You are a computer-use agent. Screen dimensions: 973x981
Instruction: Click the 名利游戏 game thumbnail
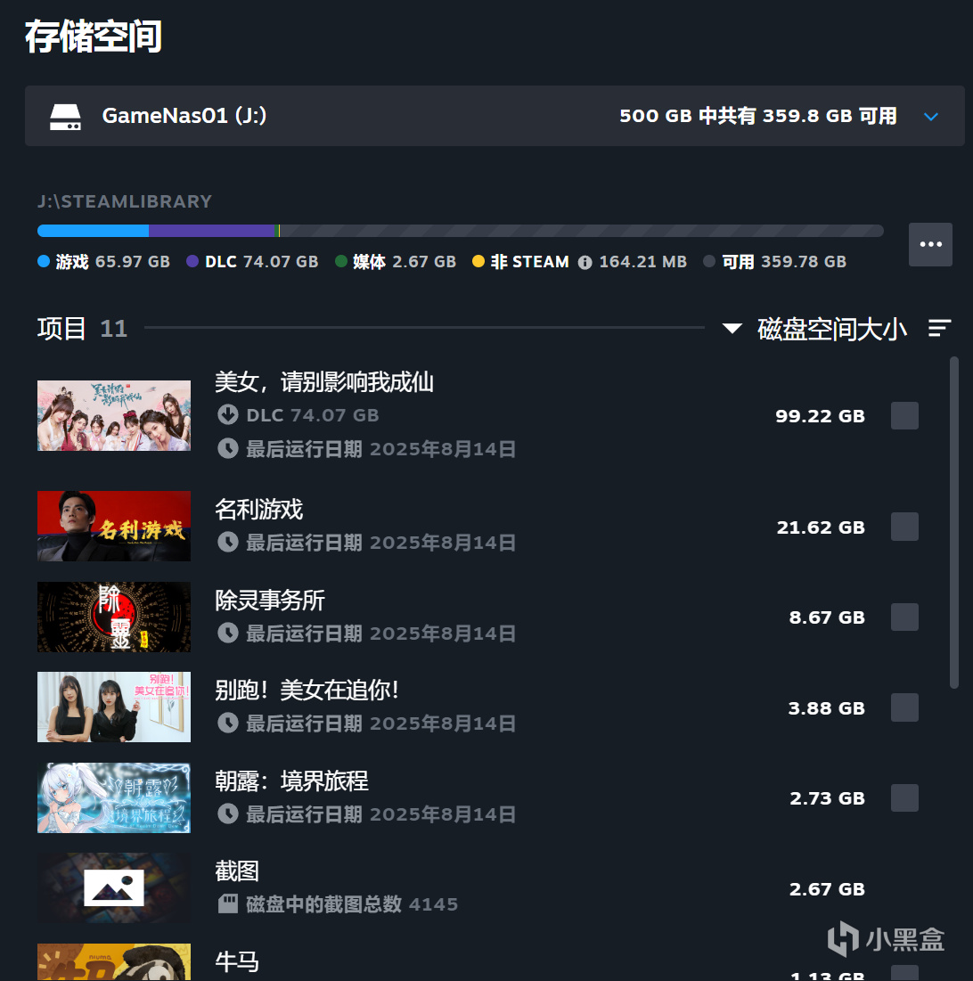tap(114, 527)
